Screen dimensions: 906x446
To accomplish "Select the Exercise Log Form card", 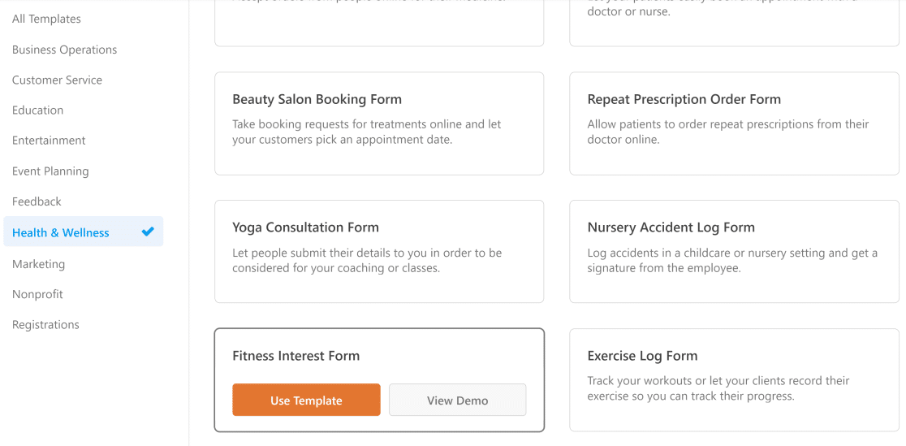I will (734, 380).
